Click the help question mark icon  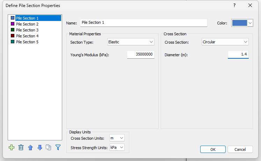(x=234, y=5)
